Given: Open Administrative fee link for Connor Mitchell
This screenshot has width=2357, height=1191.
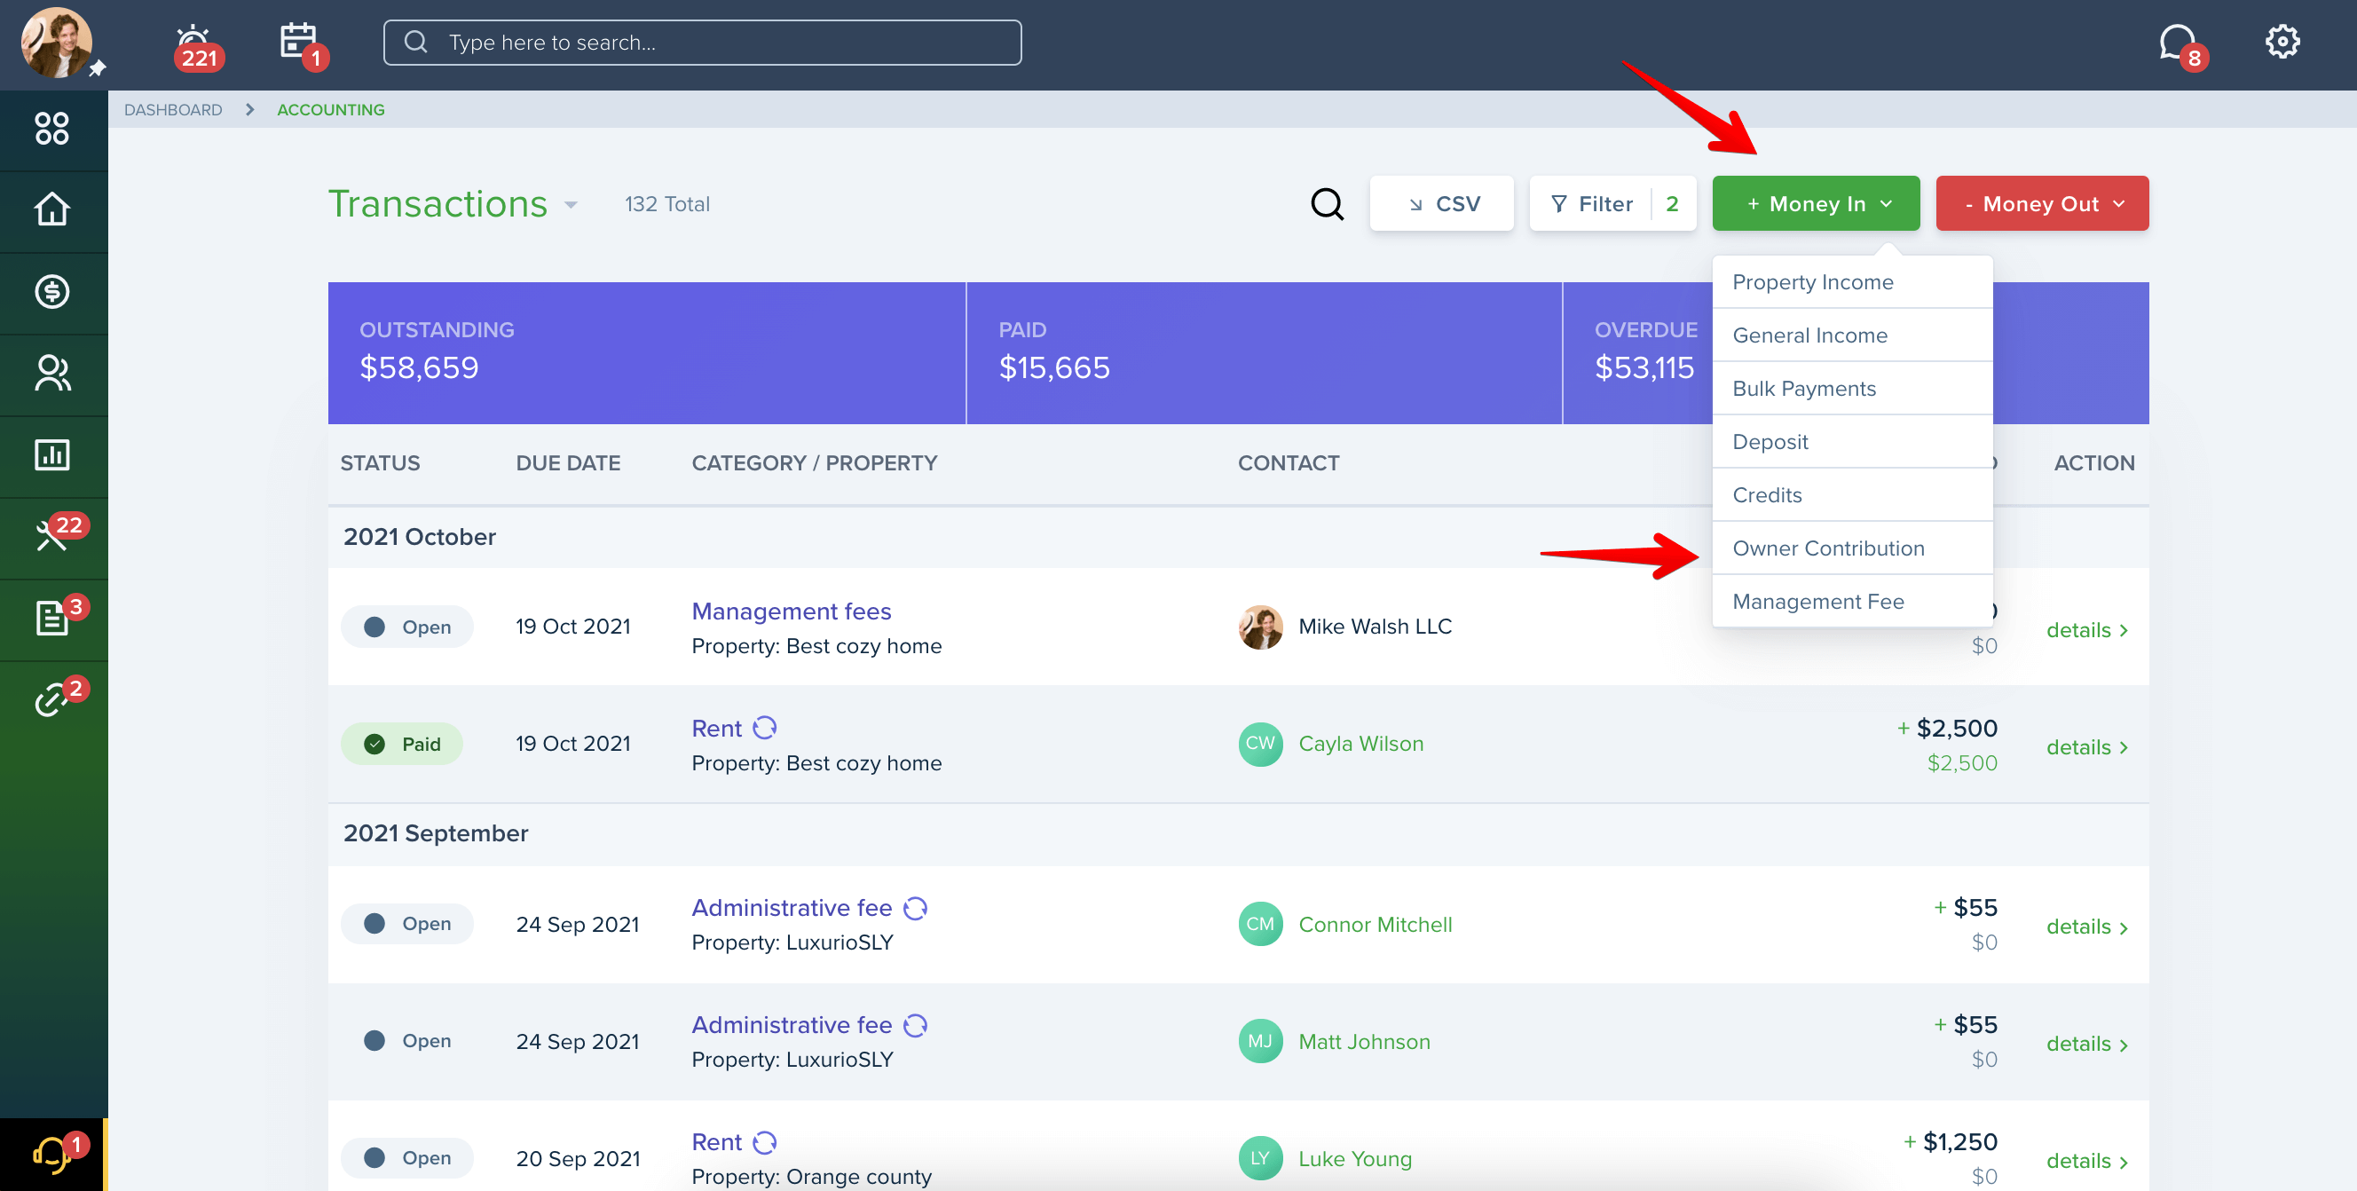Looking at the screenshot, I should click(792, 907).
